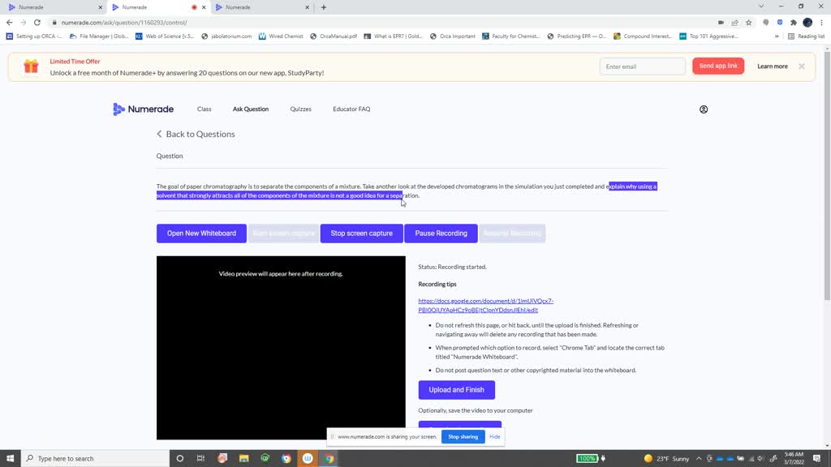Open the user profile icon
Viewport: 831px width, 467px height.
click(704, 109)
